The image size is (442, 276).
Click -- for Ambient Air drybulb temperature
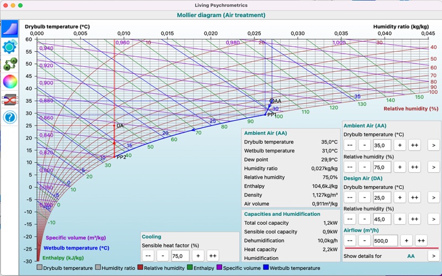350,145
